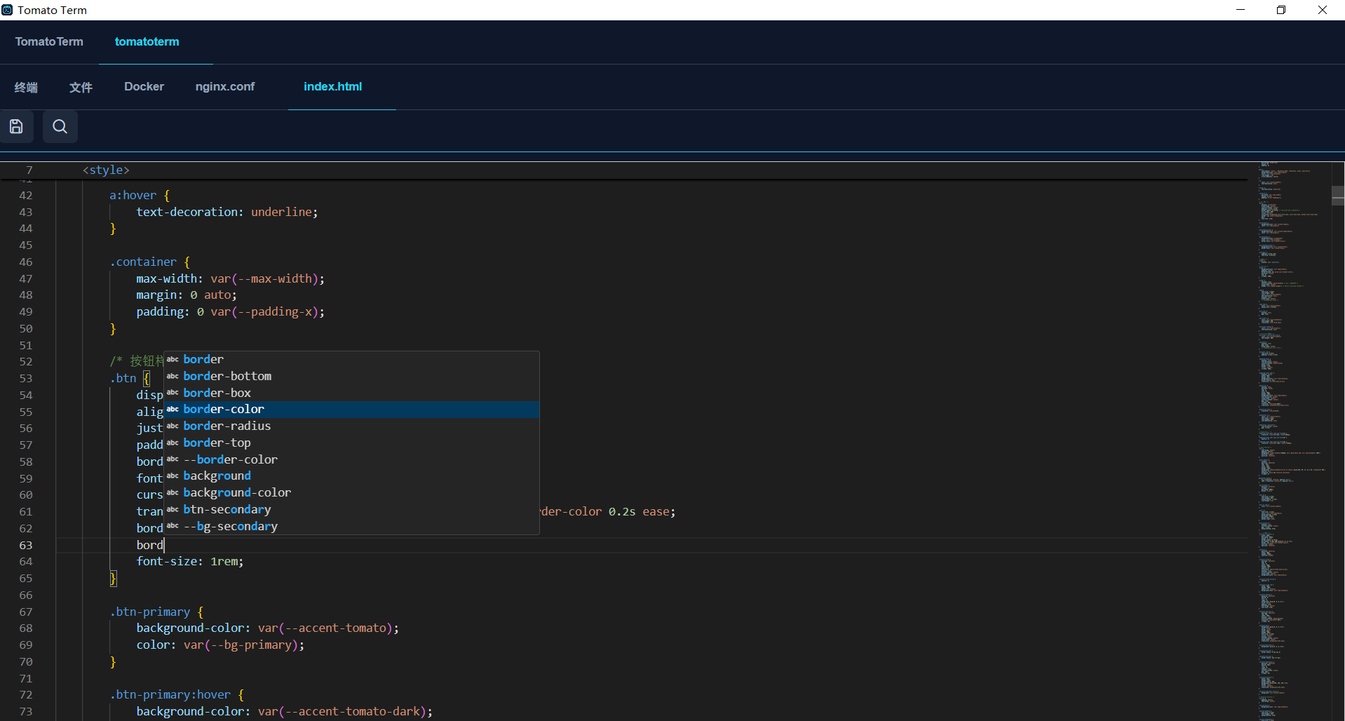1345x721 pixels.
Task: Minimize the Tomato Term window
Action: pyautogui.click(x=1240, y=10)
